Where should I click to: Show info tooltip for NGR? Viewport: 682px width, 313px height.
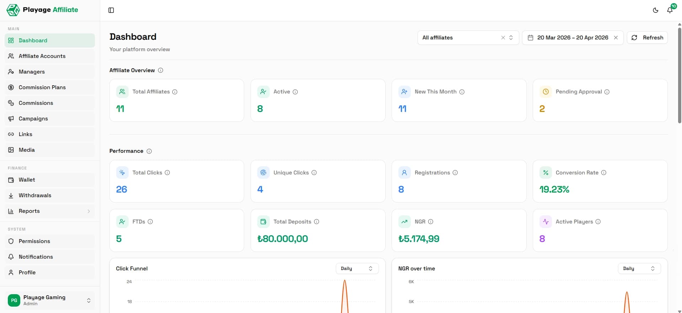pos(431,222)
